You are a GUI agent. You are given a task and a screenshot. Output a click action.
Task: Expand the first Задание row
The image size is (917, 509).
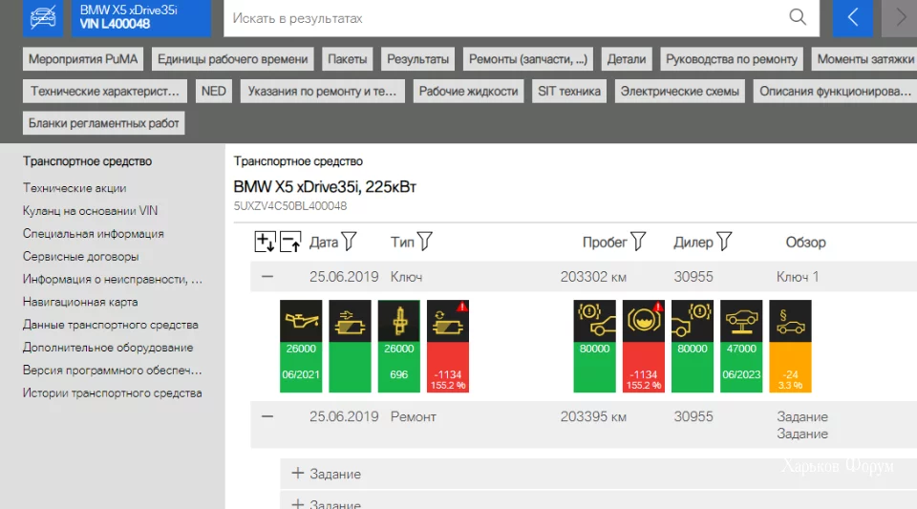[x=298, y=473]
